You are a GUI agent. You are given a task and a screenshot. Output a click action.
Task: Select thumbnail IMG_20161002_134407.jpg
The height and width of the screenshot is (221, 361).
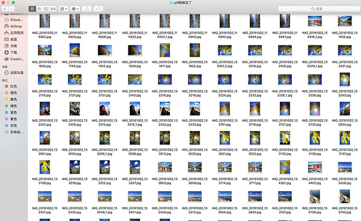point(315,167)
